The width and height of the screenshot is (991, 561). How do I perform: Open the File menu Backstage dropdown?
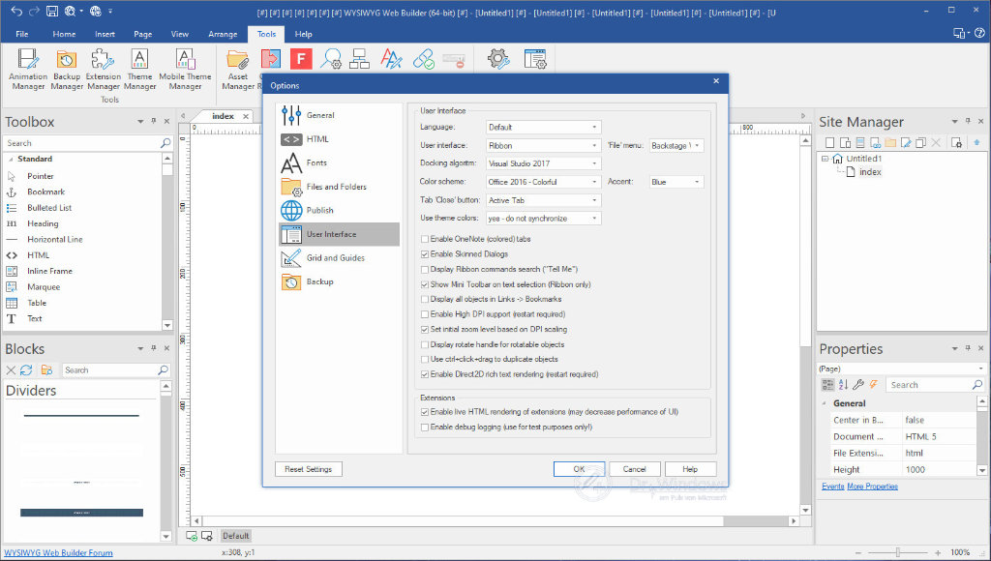coord(676,145)
